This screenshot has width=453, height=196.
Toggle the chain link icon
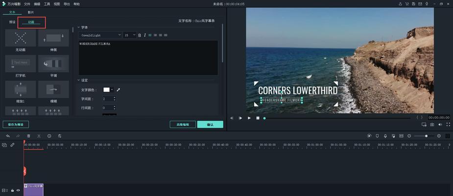(x=12, y=145)
